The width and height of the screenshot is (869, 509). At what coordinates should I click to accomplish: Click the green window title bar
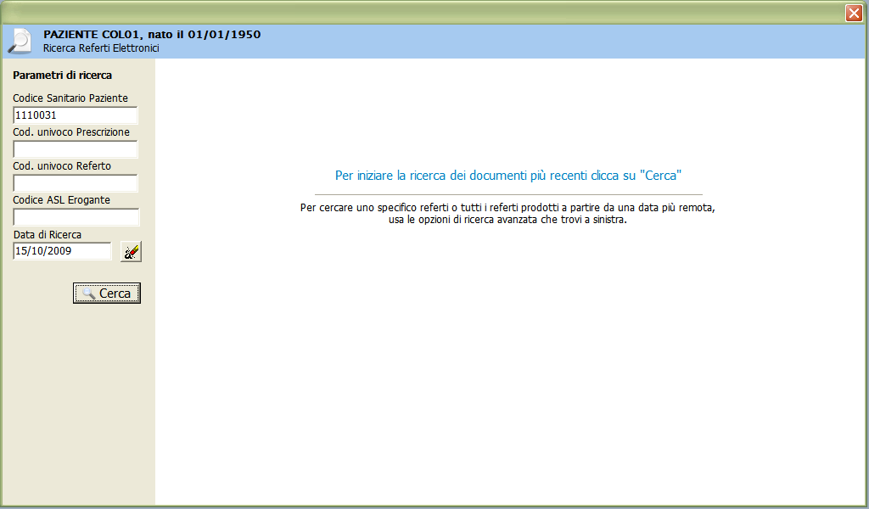(424, 12)
